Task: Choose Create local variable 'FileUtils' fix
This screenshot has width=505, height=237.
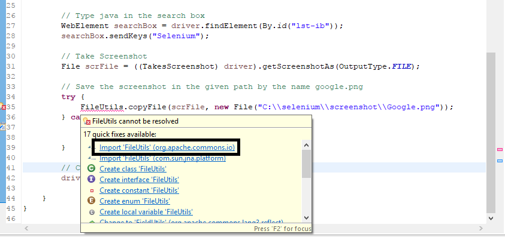Action: pyautogui.click(x=146, y=212)
